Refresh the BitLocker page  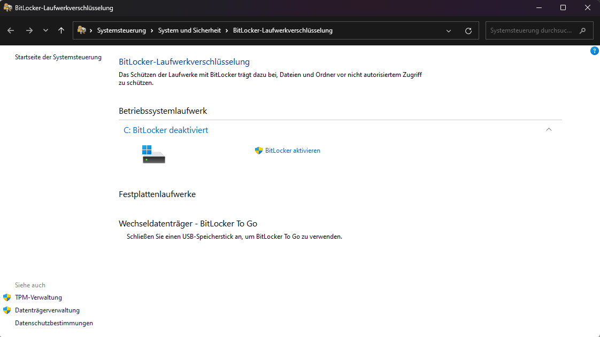coord(468,31)
